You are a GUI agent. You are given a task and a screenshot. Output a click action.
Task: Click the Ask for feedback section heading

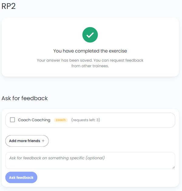[x=25, y=98]
